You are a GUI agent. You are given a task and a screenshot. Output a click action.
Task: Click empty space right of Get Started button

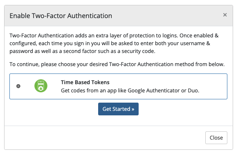coord(183,109)
